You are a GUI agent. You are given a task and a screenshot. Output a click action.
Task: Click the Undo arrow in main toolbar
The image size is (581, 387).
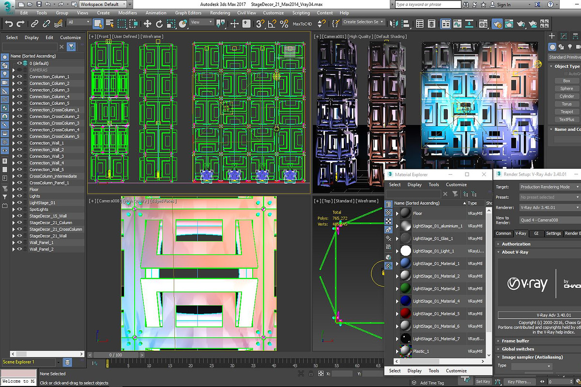click(9, 23)
